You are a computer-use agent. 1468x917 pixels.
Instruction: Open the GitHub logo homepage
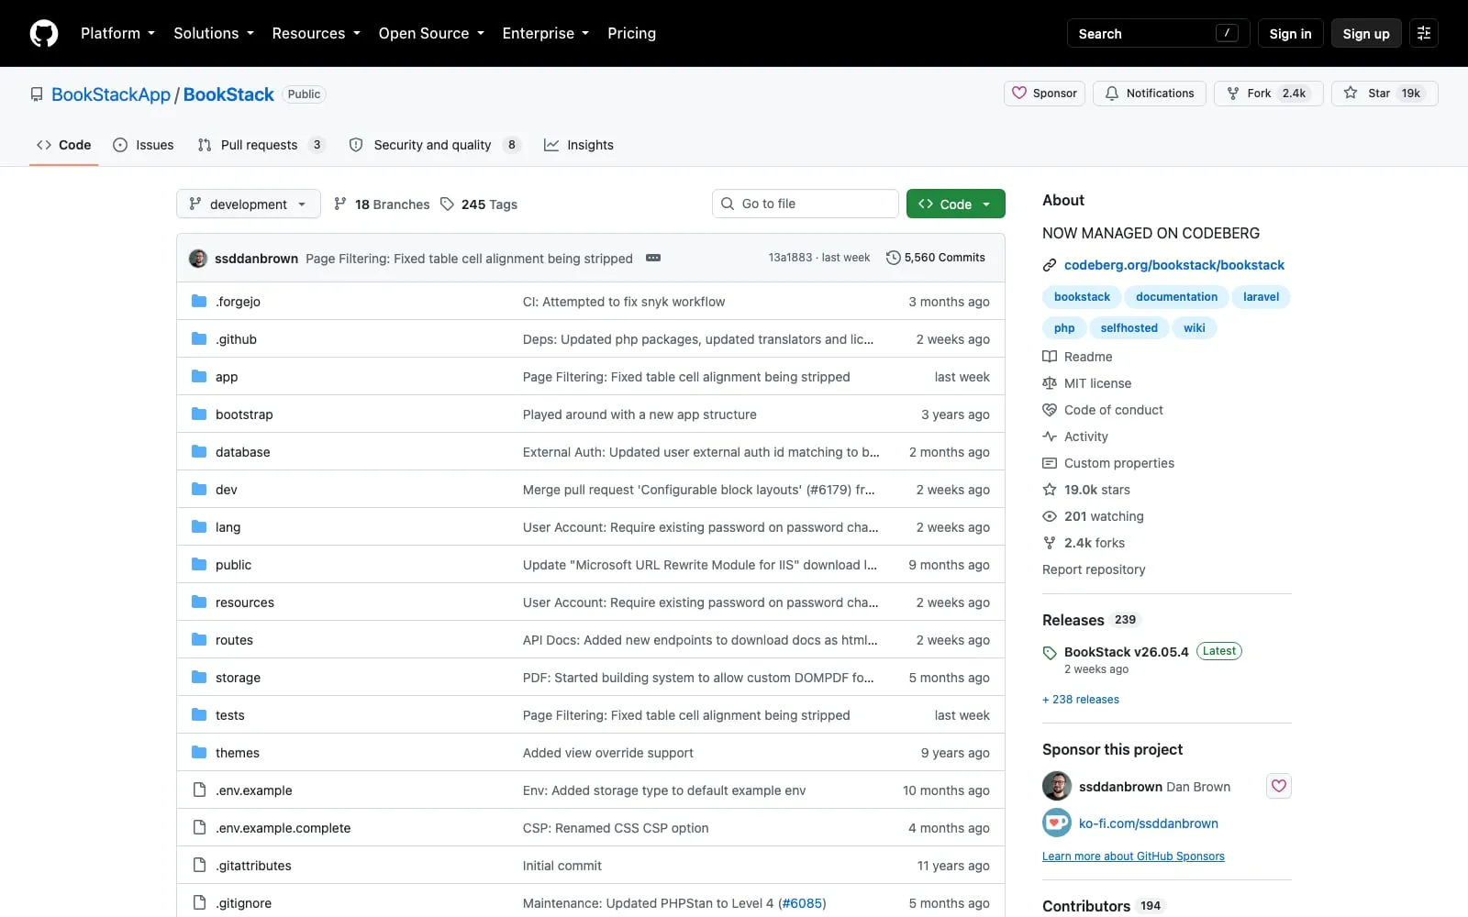tap(44, 33)
